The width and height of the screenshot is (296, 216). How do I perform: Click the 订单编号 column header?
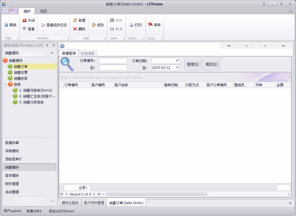coord(77,85)
